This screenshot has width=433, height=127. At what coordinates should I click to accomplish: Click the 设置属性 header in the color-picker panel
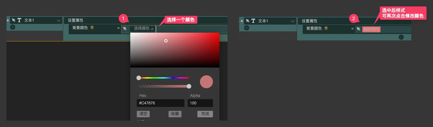(x=76, y=20)
